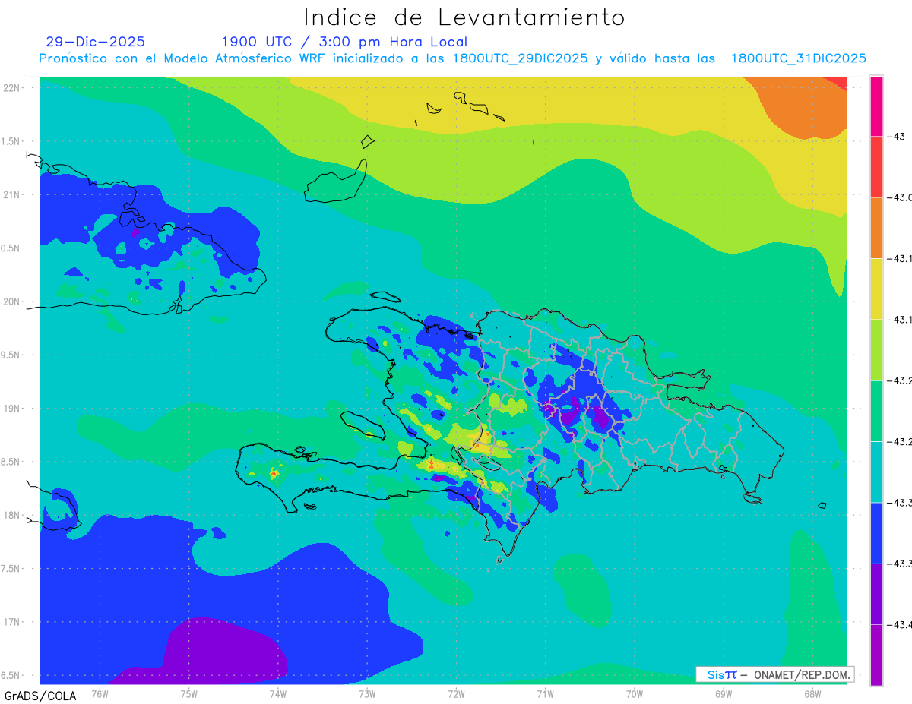Click the "18N" latitude label
The width and height of the screenshot is (912, 704).
pos(13,515)
